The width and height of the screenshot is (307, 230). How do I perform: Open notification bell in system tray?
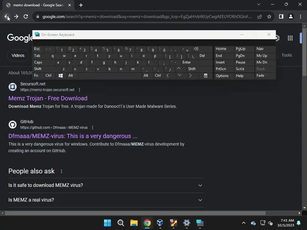(x=299, y=223)
